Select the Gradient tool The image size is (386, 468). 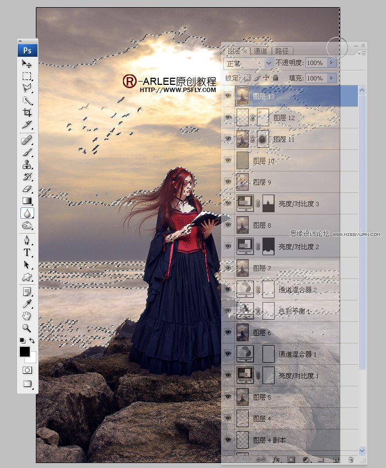[27, 201]
